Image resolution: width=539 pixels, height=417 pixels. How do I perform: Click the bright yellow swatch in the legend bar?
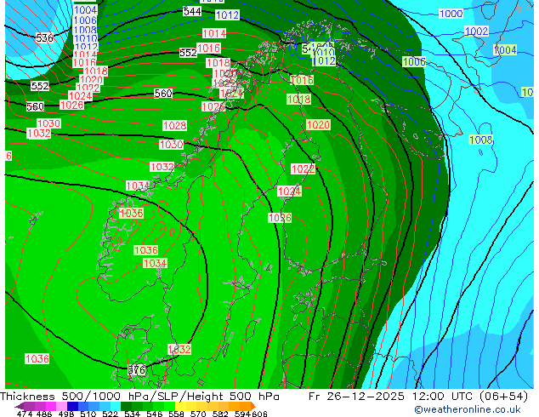pyautogui.click(x=180, y=406)
